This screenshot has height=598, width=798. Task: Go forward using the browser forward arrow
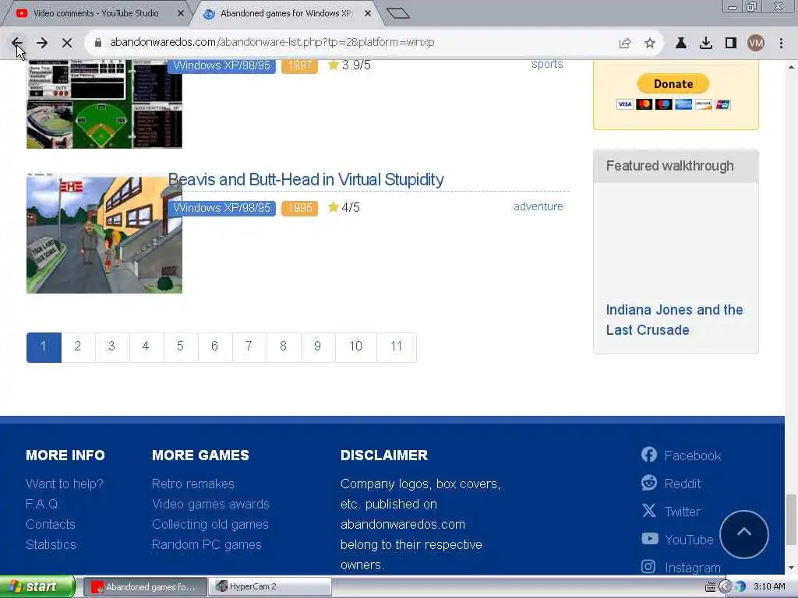pos(42,43)
